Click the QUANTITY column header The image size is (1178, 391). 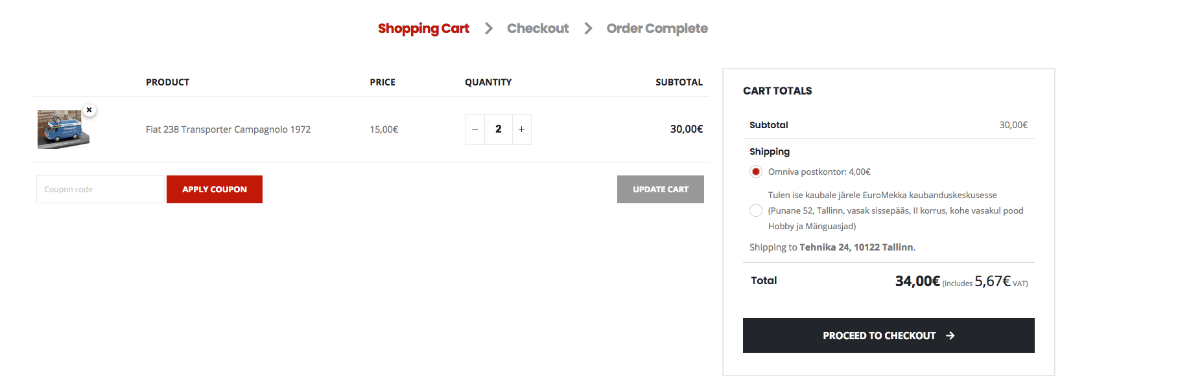coord(488,82)
